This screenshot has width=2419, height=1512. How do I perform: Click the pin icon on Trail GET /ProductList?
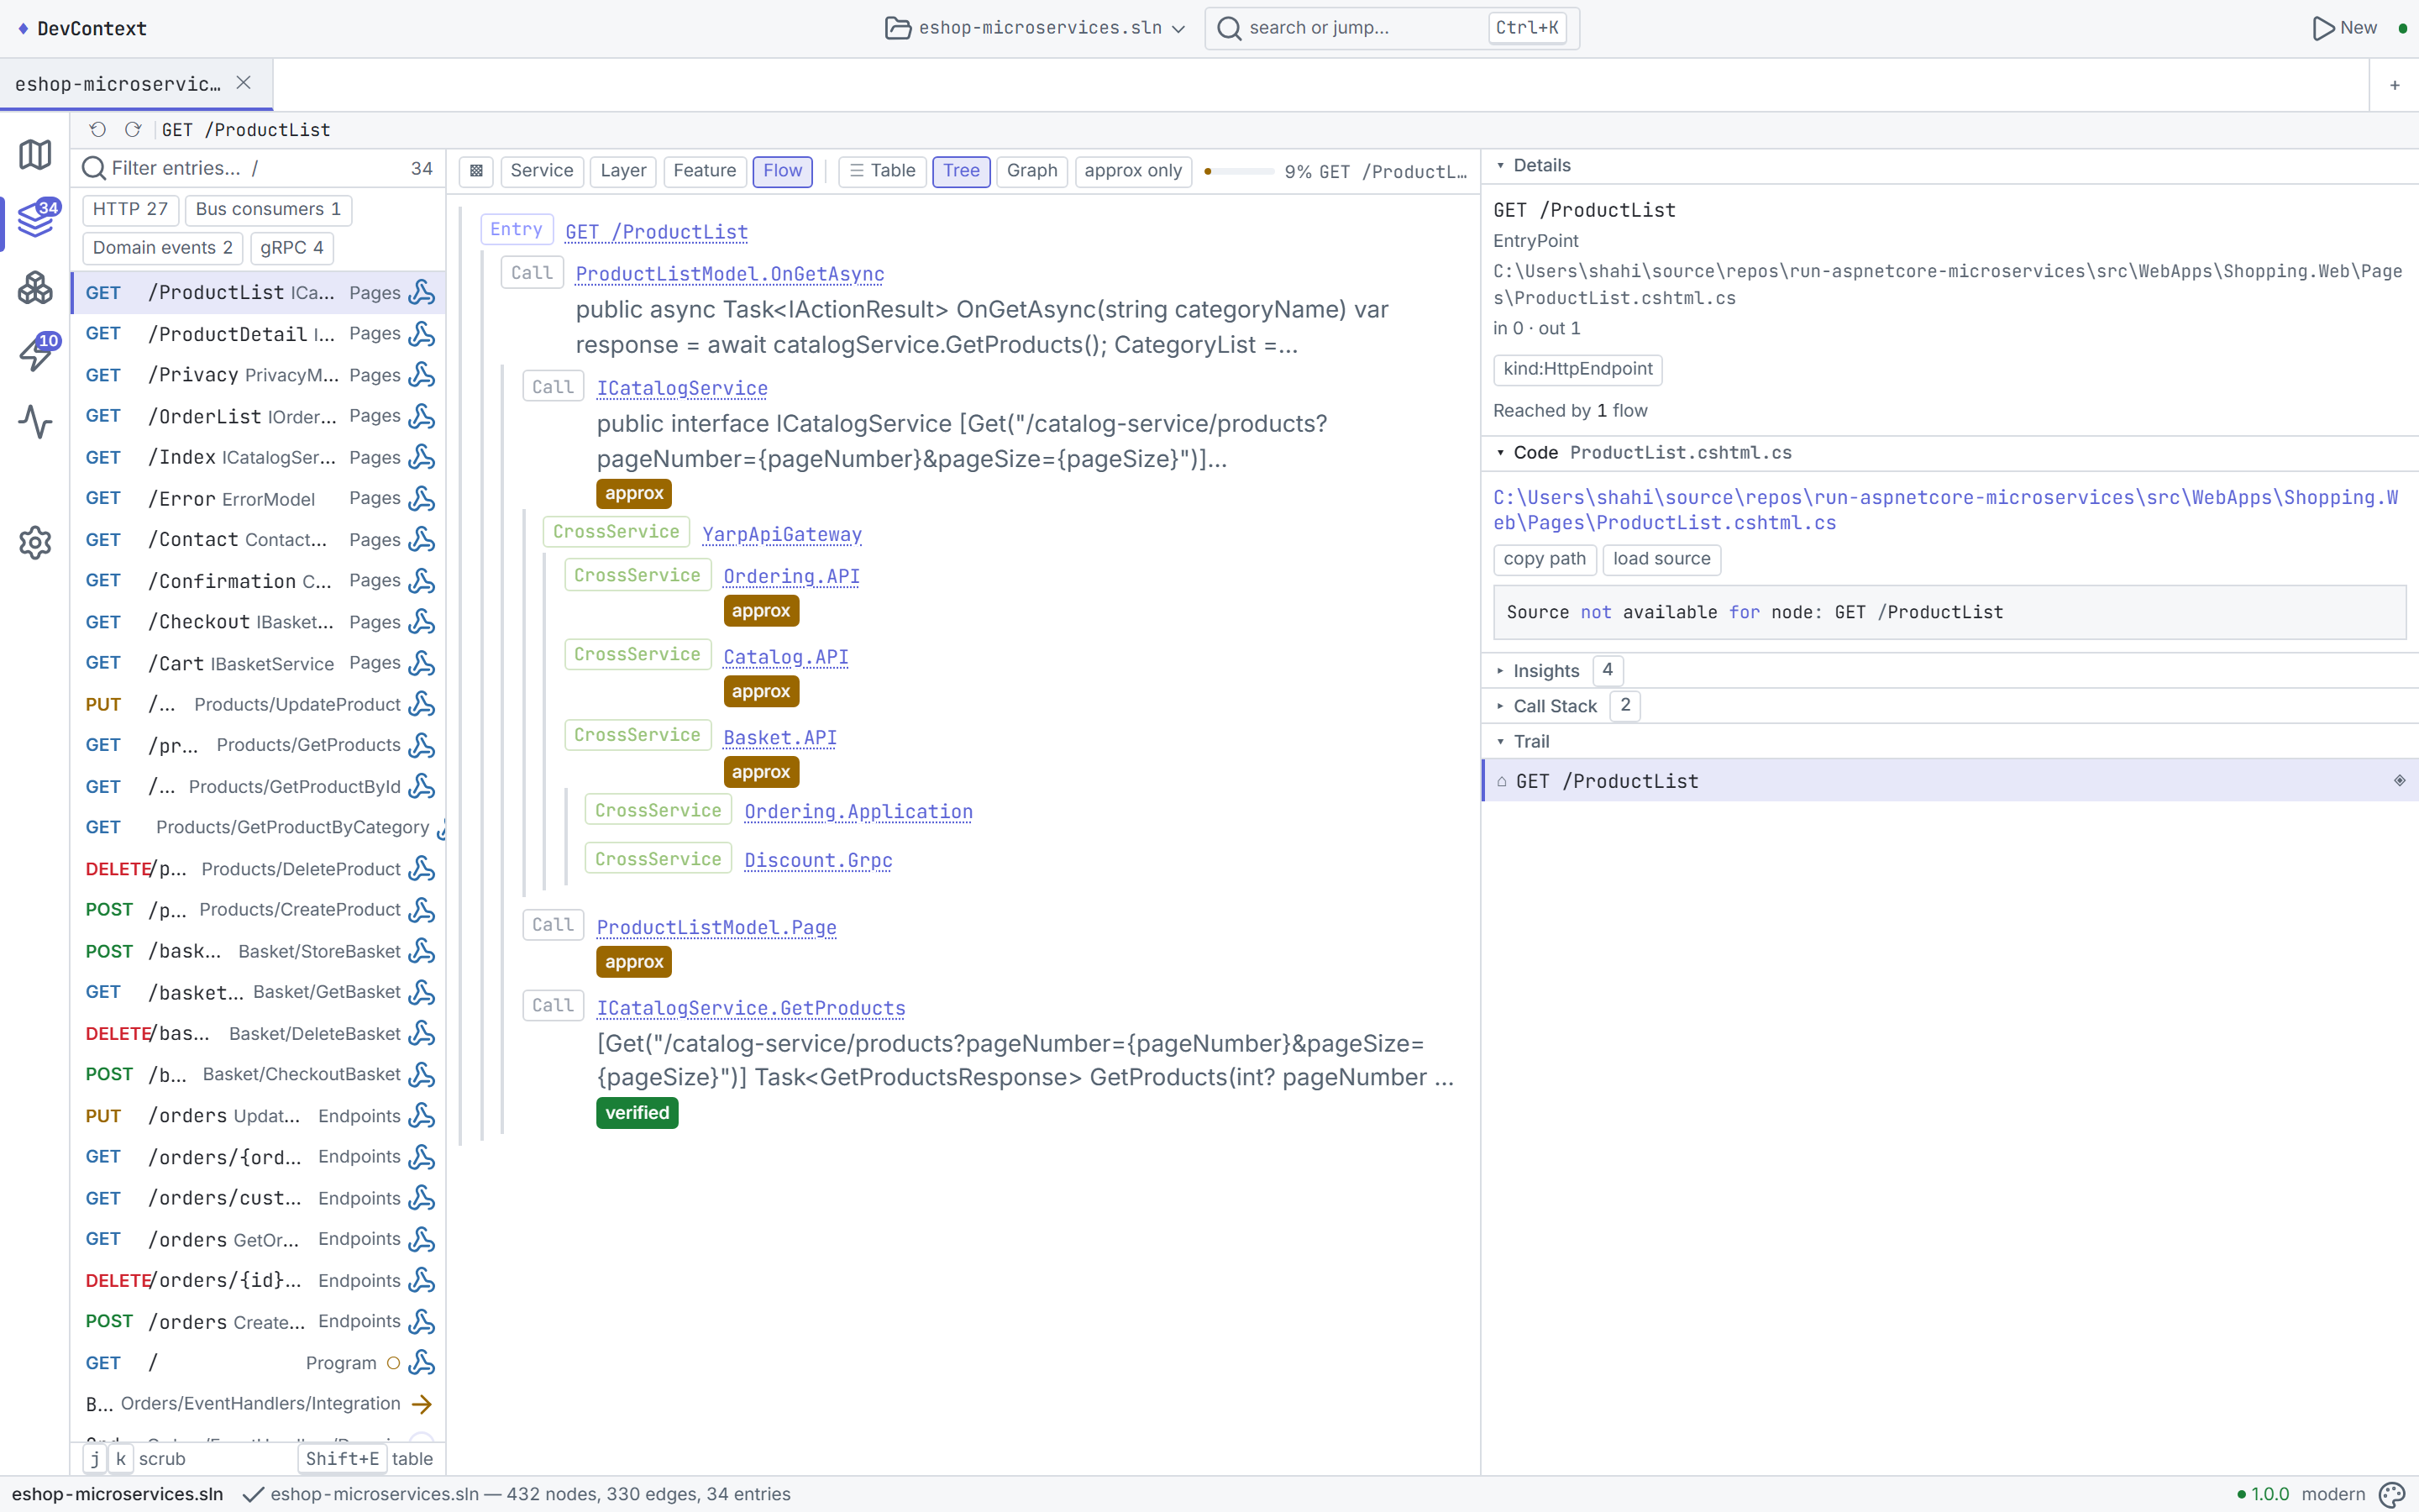[x=2399, y=780]
